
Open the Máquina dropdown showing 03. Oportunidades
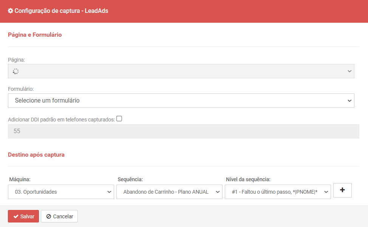click(x=61, y=192)
